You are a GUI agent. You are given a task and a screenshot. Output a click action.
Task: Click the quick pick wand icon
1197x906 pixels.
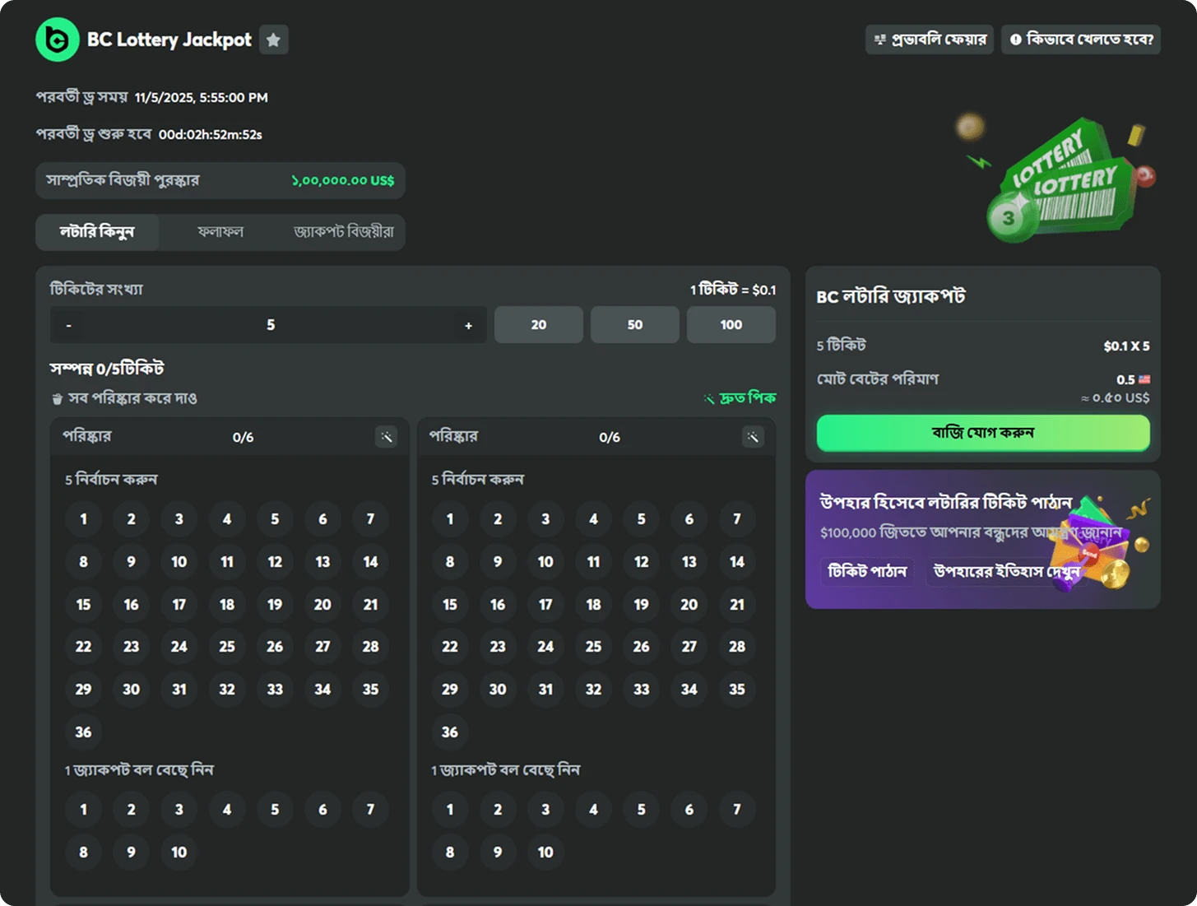click(709, 399)
